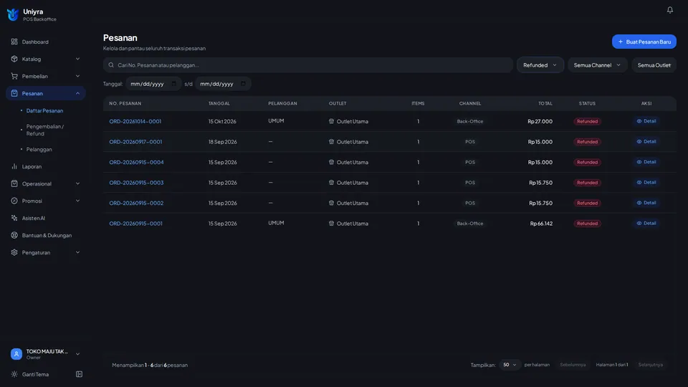
Task: View Detail for order ORD-20260917-0001
Action: [646, 142]
